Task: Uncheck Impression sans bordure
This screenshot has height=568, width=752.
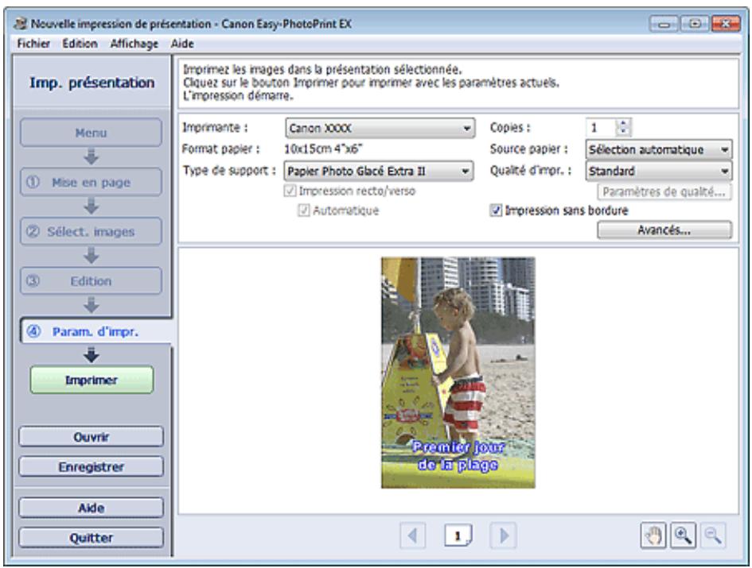Action: [x=496, y=211]
